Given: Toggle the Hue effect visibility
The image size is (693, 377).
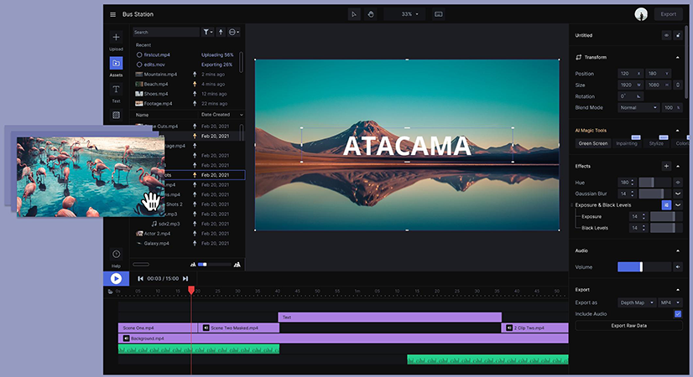Looking at the screenshot, I should (x=678, y=183).
